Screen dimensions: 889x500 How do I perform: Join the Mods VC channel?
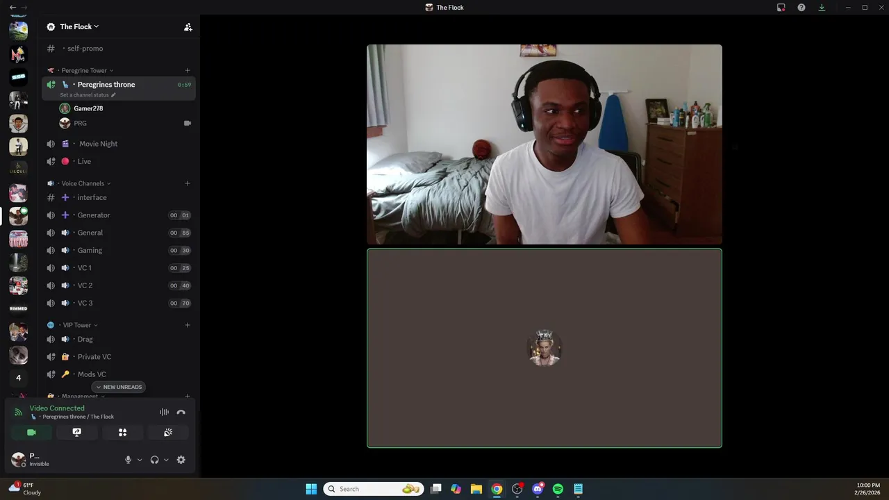point(119,374)
